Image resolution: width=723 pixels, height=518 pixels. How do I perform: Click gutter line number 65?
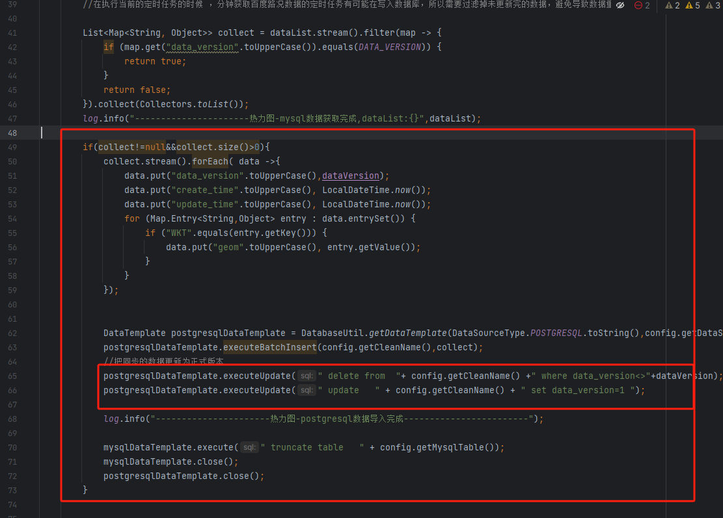coord(12,376)
